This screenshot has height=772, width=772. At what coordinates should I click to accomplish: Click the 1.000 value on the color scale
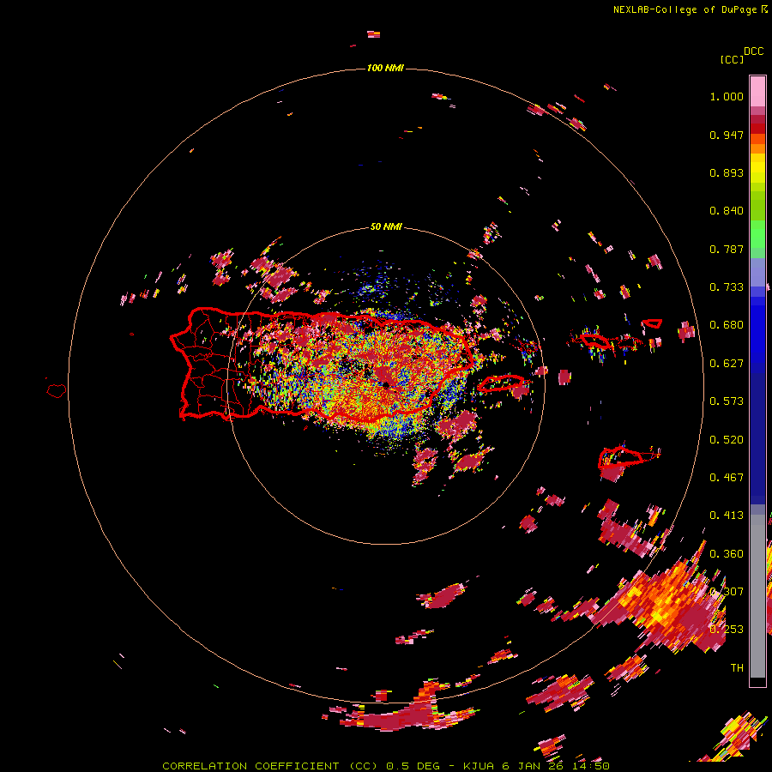(x=727, y=96)
